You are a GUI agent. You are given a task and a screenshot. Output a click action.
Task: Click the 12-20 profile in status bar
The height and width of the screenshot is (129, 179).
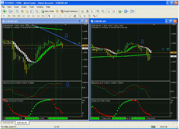tap(57, 127)
